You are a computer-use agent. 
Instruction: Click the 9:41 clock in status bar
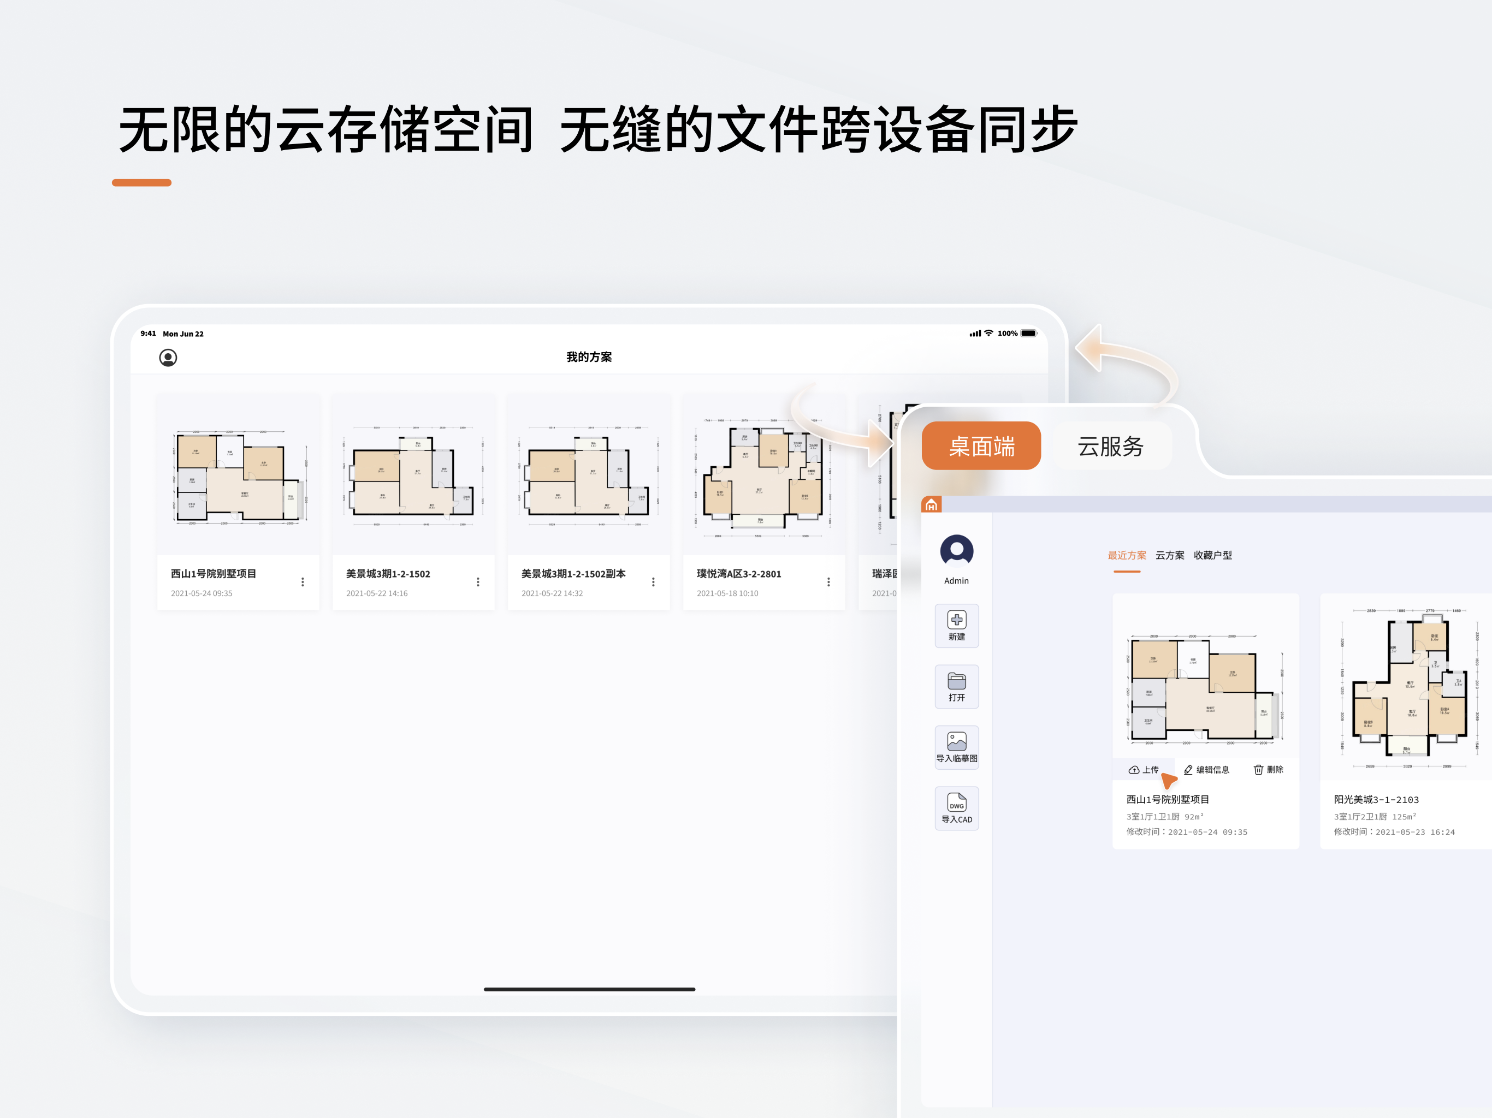click(147, 333)
